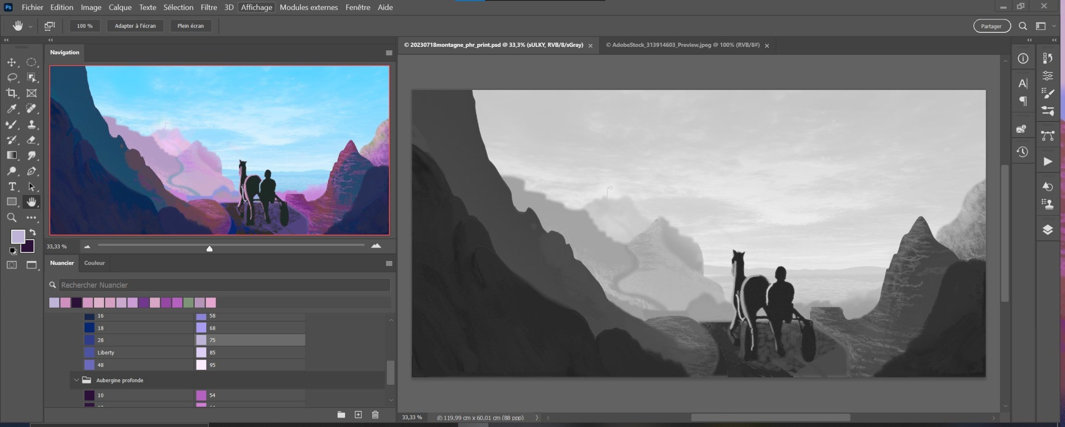Select the Lasso tool
Screen dimensions: 1065x427
pos(12,78)
